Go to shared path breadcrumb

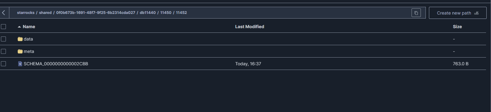(45, 13)
